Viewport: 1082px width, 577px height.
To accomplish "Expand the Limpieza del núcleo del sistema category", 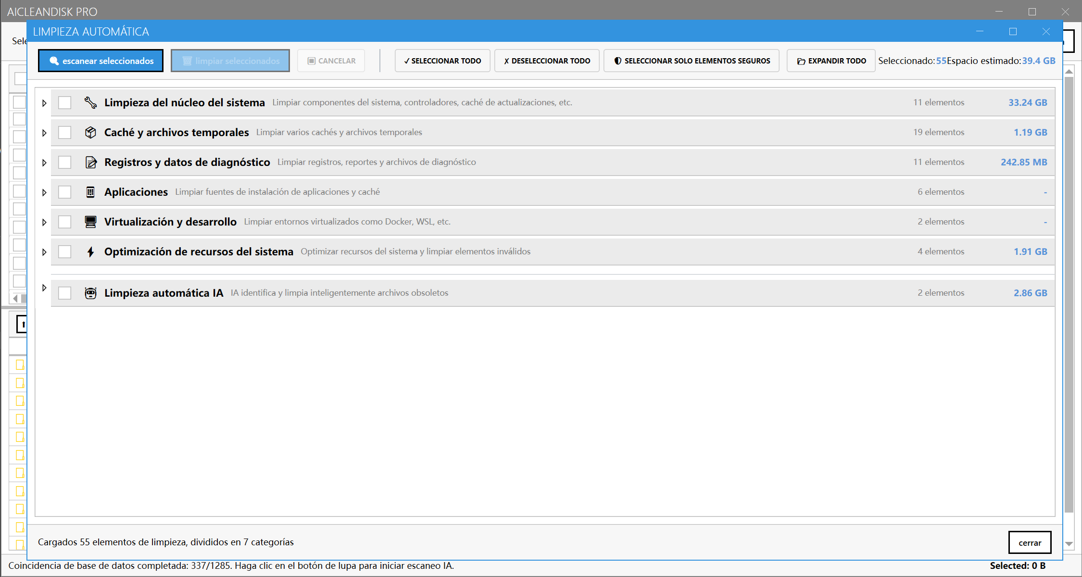I will (x=44, y=102).
